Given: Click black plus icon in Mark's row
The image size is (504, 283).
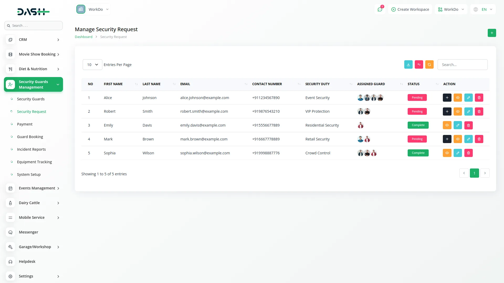Looking at the screenshot, I should coord(447,139).
